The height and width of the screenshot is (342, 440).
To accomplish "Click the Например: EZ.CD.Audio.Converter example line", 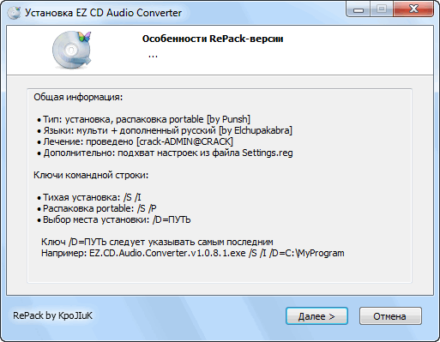I will pos(193,253).
